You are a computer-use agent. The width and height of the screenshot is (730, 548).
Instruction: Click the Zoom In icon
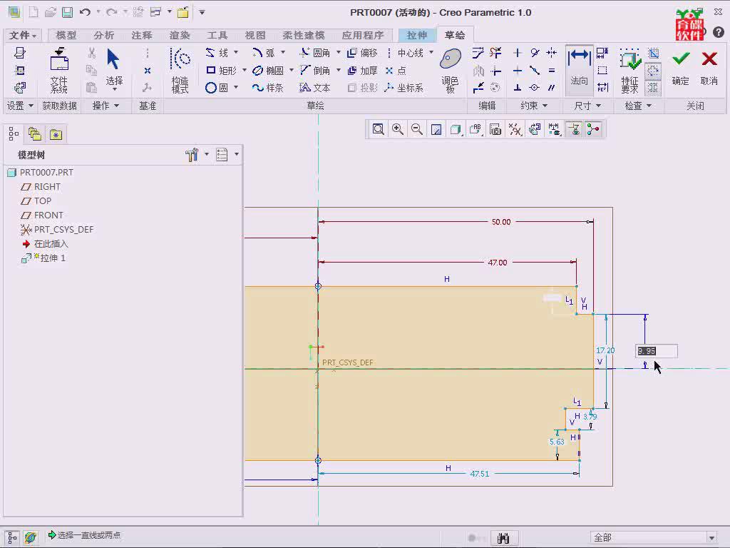[x=398, y=129]
